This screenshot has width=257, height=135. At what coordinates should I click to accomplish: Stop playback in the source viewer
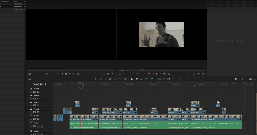[x=66, y=74]
